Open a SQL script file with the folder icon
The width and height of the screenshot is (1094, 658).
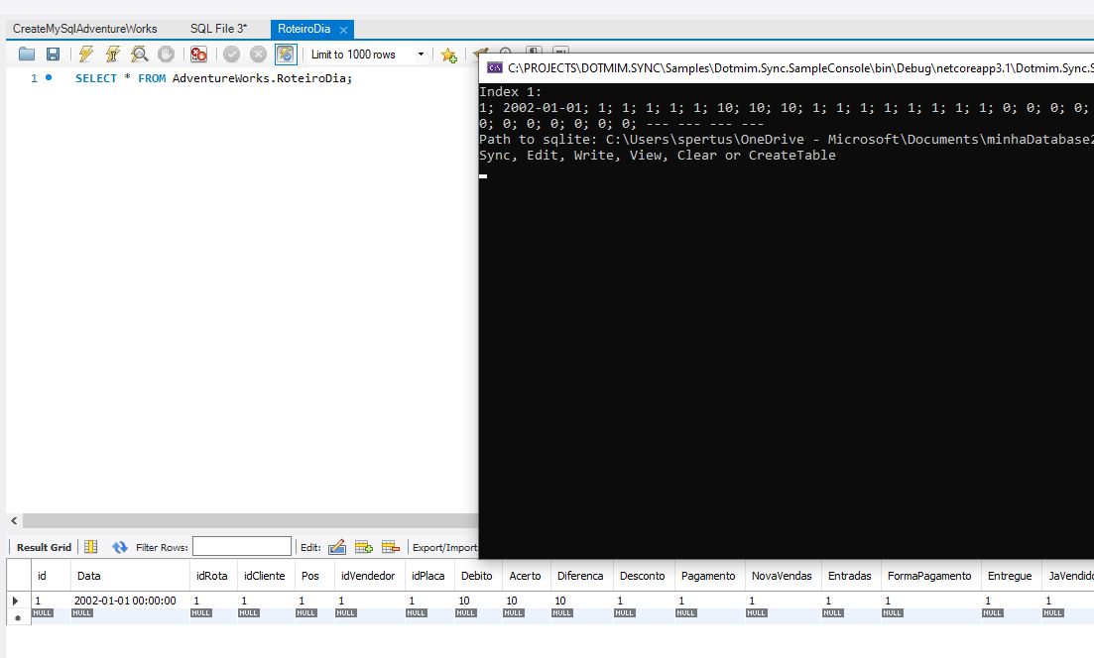pos(27,54)
